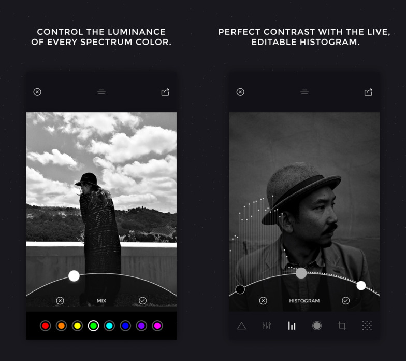
Task: Confirm the Histogram adjustment with checkmark
Action: coord(346,301)
